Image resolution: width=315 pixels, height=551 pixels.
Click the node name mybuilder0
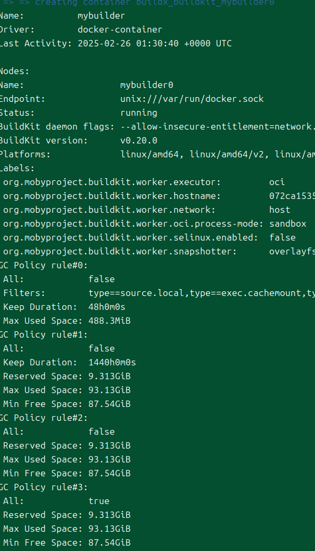tap(147, 85)
